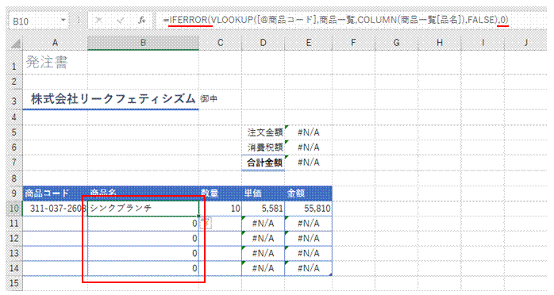Click the 単価 #N/A cell in row 13

pyautogui.click(x=263, y=253)
